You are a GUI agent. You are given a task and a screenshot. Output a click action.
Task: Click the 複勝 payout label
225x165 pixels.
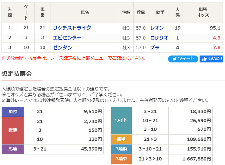pyautogui.click(x=13, y=130)
